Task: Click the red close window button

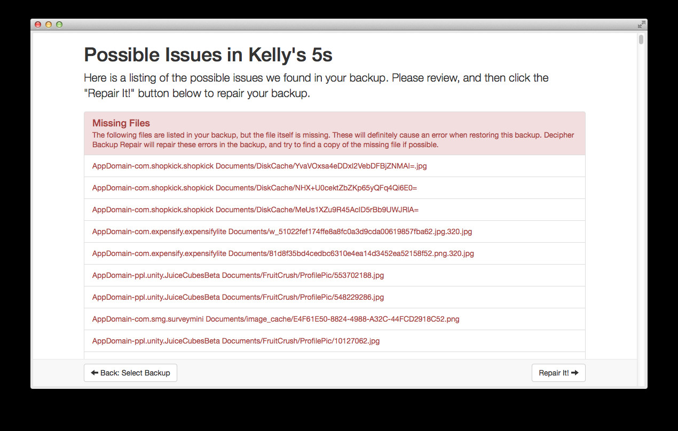Action: click(x=38, y=25)
